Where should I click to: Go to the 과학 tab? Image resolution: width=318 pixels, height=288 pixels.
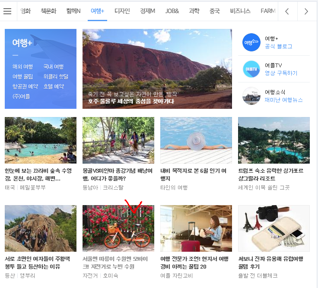coord(194,11)
